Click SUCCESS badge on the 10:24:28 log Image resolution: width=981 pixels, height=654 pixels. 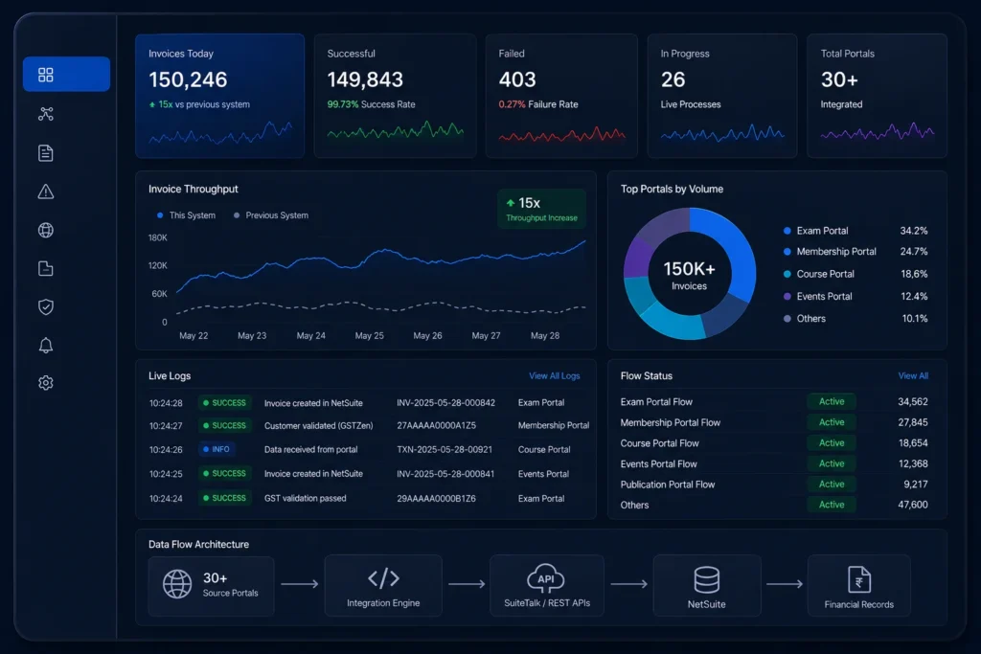225,403
